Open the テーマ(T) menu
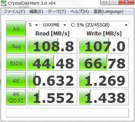Image resolution: width=135 pixels, height=122 pixels. [57, 12]
